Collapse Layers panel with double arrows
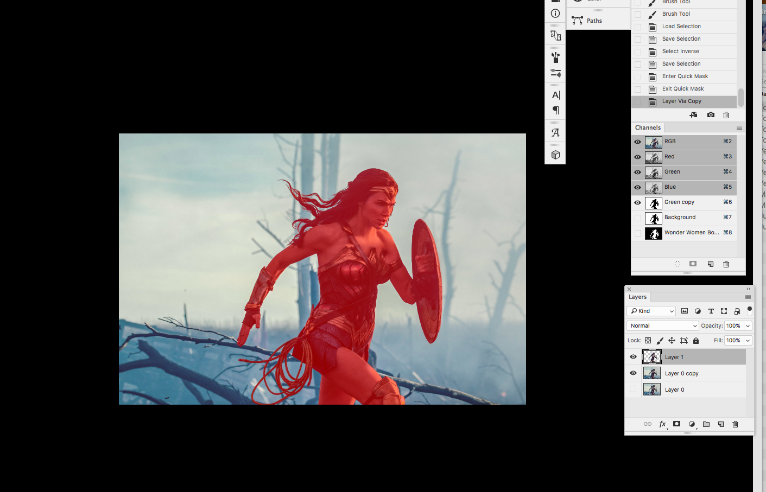 coord(749,289)
